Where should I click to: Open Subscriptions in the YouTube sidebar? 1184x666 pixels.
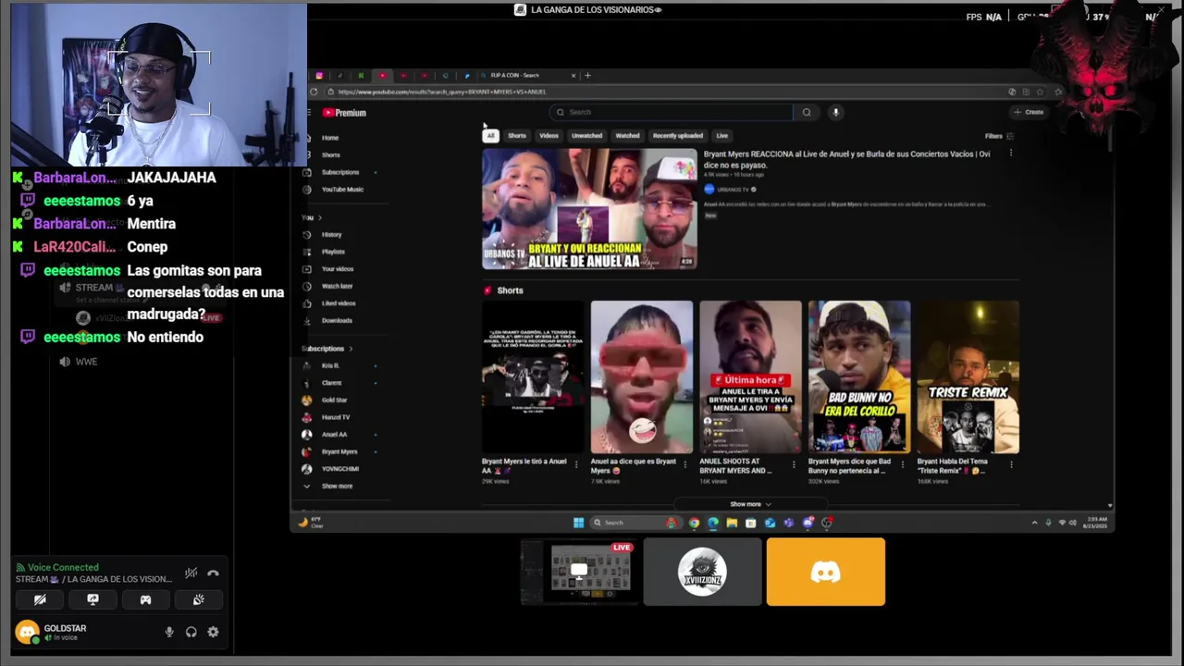point(339,172)
